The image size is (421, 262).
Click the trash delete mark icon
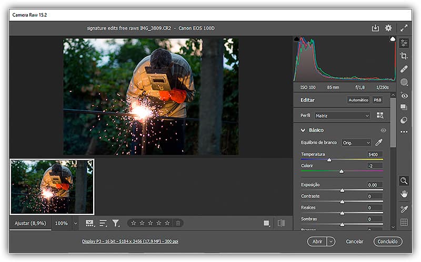click(178, 223)
